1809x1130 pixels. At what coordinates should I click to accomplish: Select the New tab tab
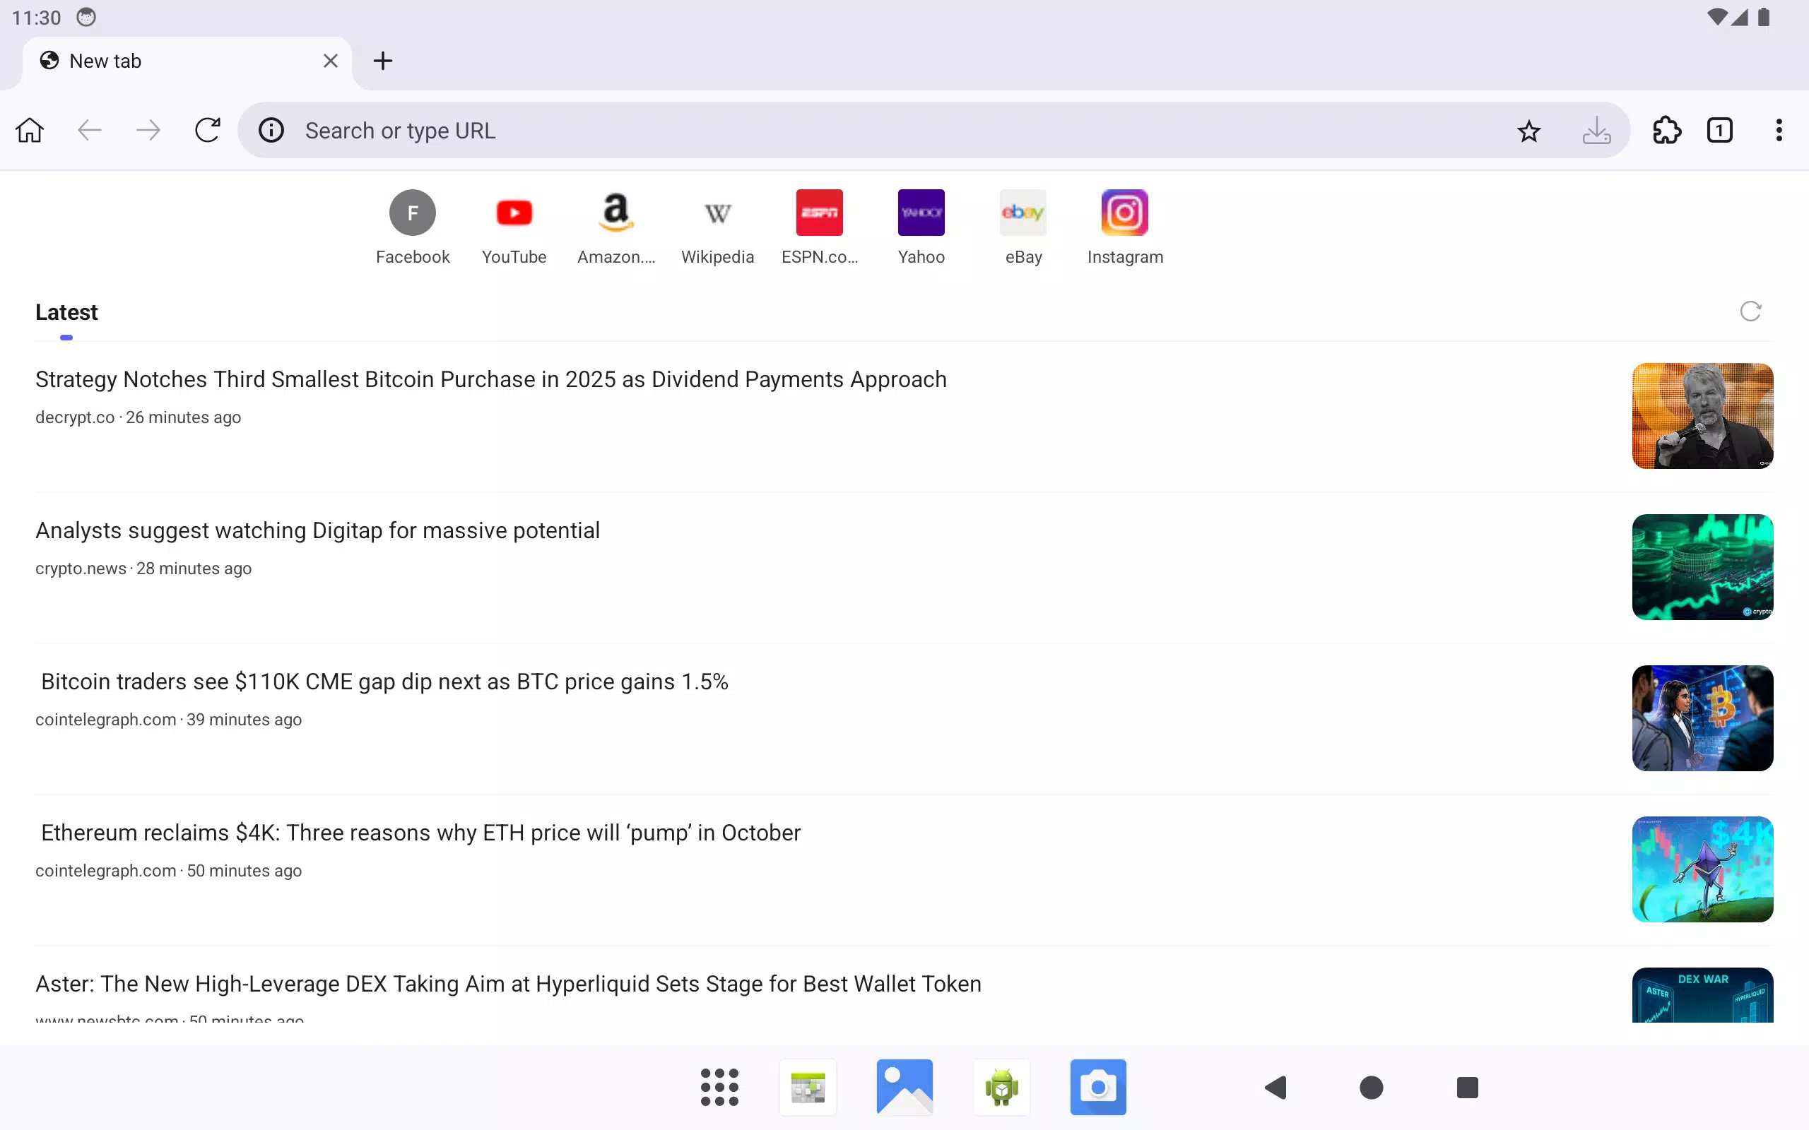point(187,63)
